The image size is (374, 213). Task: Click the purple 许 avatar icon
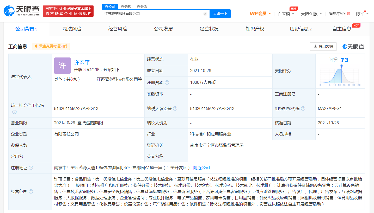point(62,66)
